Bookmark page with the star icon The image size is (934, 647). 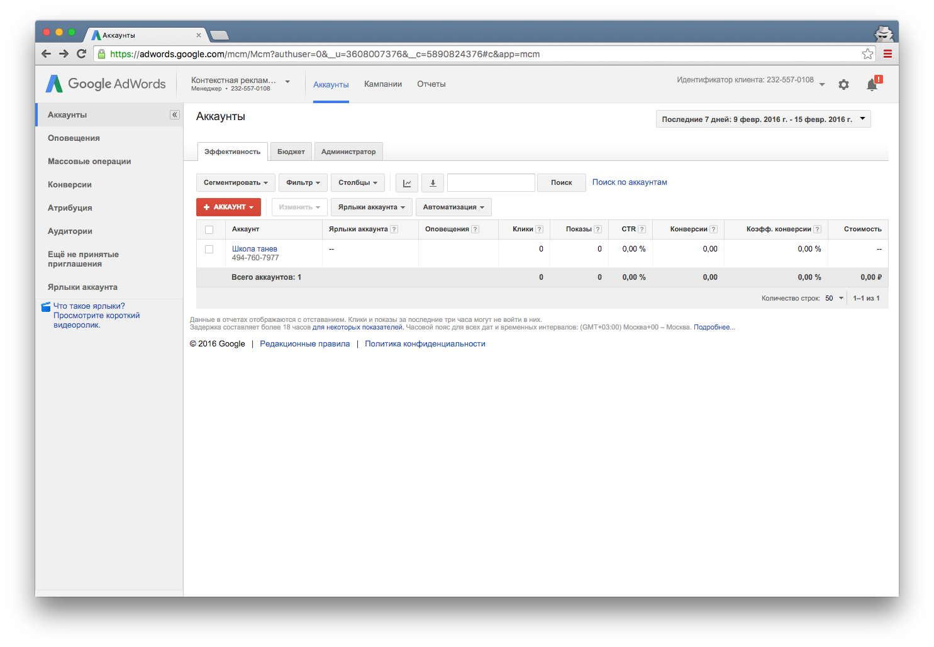(x=867, y=54)
